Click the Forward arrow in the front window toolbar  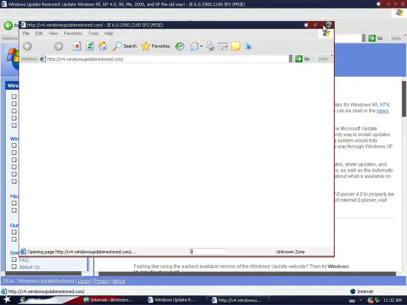coord(58,46)
